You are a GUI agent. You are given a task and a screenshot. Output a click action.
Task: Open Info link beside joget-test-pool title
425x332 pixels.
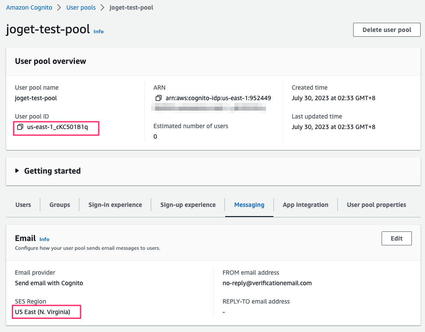[x=99, y=31]
